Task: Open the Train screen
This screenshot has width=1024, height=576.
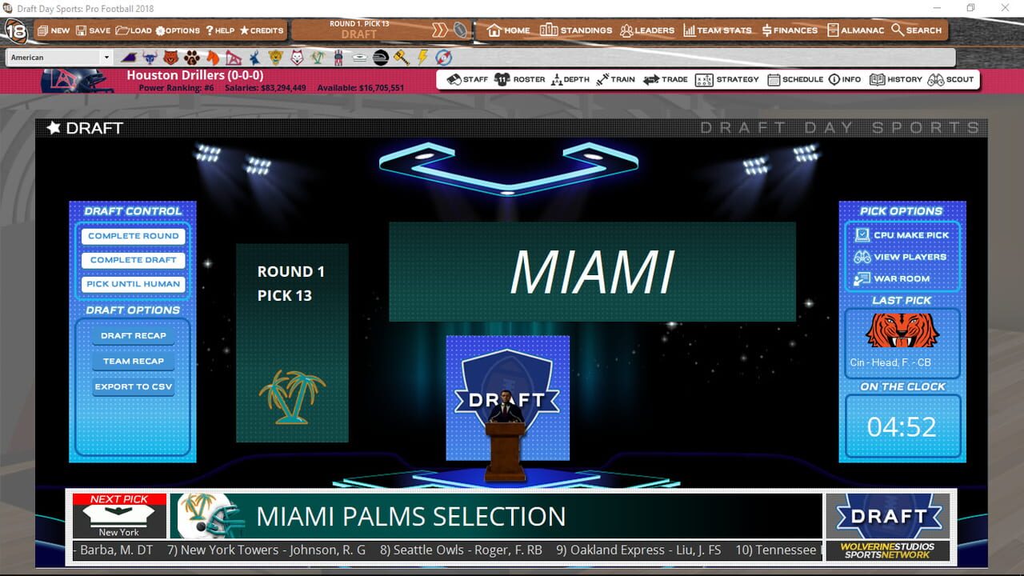Action: pyautogui.click(x=616, y=79)
